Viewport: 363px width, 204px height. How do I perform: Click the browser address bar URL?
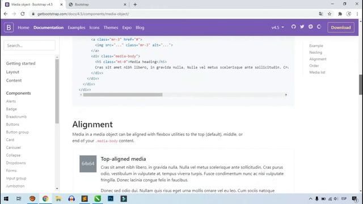point(83,14)
